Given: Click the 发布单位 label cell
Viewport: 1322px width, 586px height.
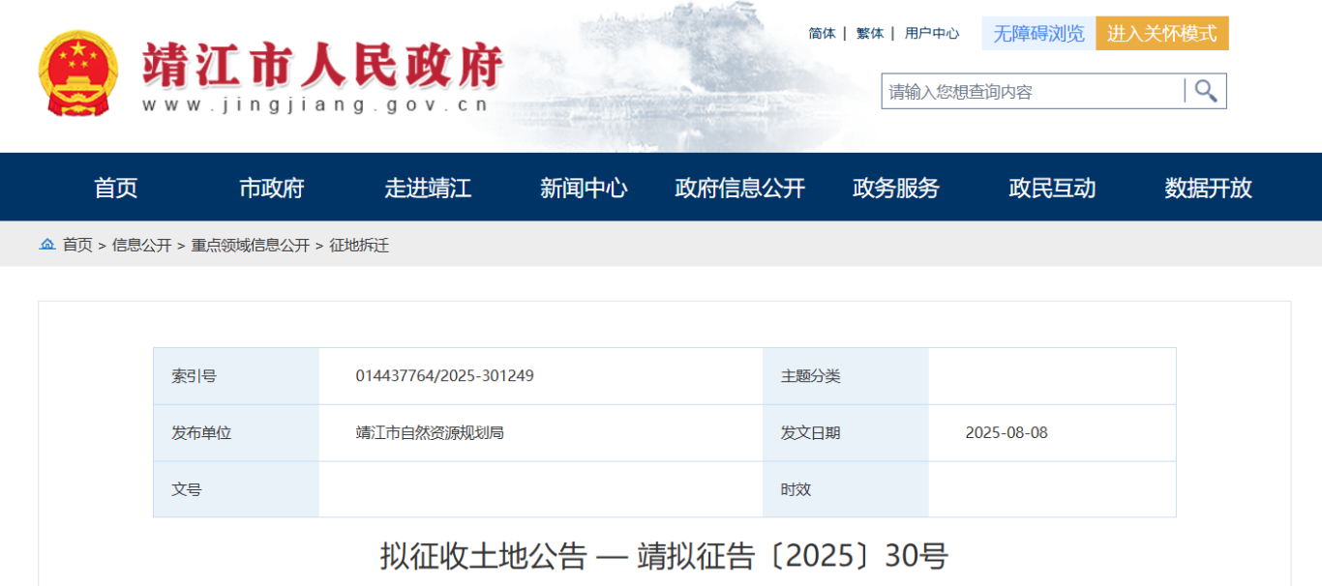Looking at the screenshot, I should [x=236, y=433].
